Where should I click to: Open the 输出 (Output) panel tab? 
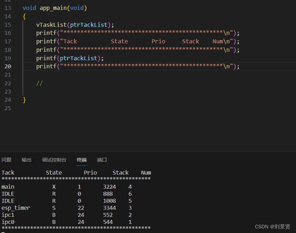(x=26, y=160)
